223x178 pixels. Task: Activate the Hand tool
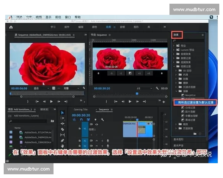(62, 146)
